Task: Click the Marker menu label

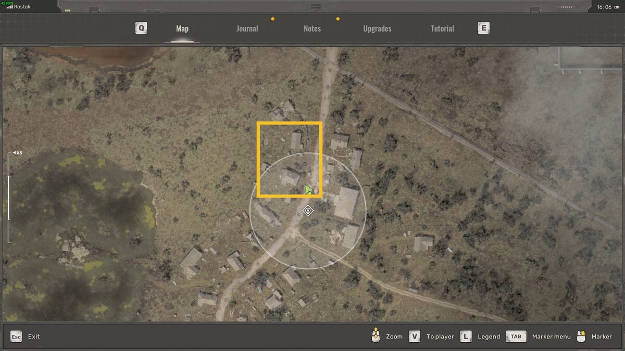Action: tap(552, 336)
